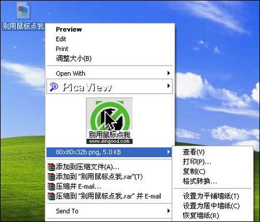Choose 添加到压缩文件(A)... entry
The width and height of the screenshot is (260, 222).
point(109,167)
